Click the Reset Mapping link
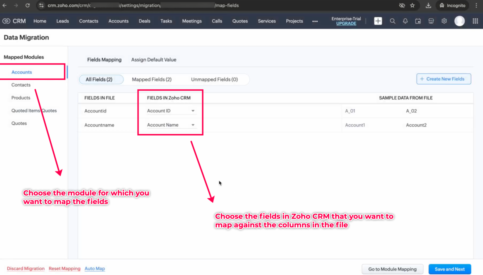The image size is (483, 275). [x=65, y=269]
